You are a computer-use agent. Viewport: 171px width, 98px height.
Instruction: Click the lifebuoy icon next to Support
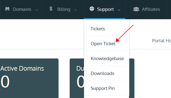click(92, 9)
